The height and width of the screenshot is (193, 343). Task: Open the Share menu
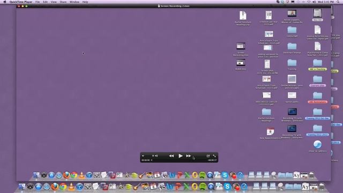[63, 2]
